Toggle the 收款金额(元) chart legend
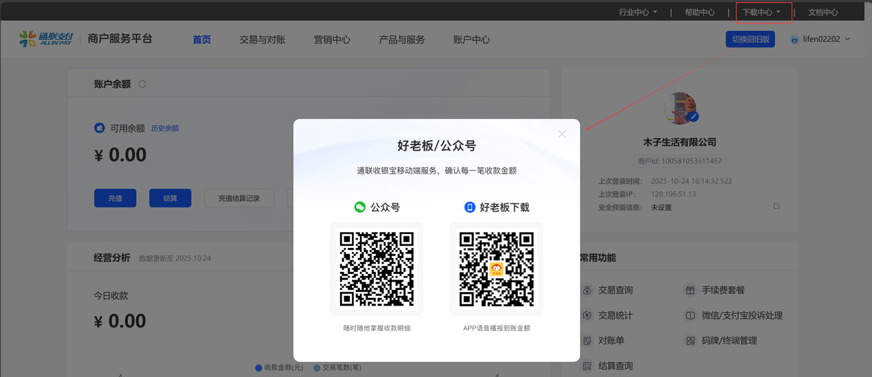Viewport: 872px width, 377px height. (278, 368)
